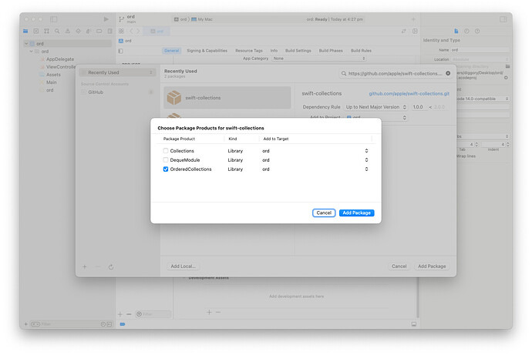Viewport: 532px width, 355px height.
Task: Open the ord My Mac scheme selector
Action: click(x=194, y=19)
